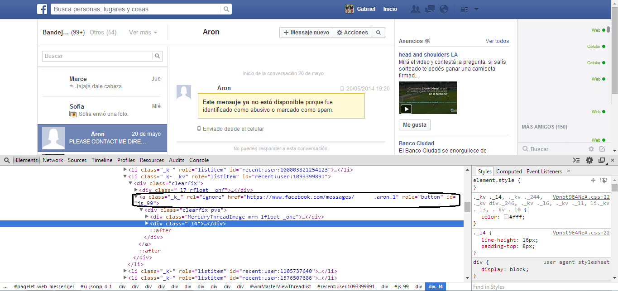Open the friend requests icon
This screenshot has height=291, width=618.
point(415,9)
